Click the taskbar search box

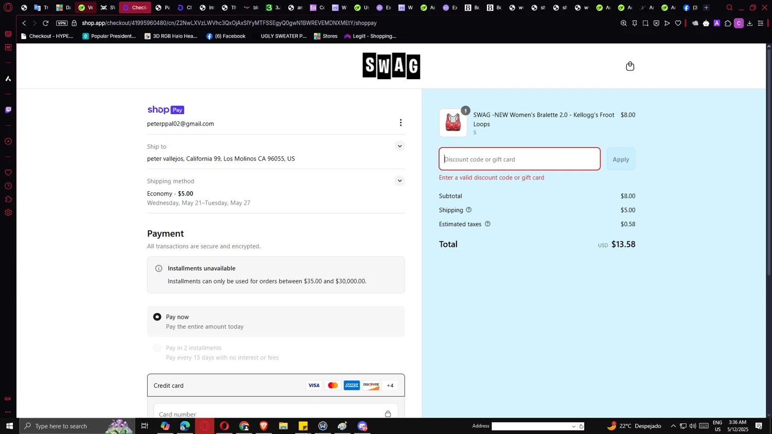(77, 426)
